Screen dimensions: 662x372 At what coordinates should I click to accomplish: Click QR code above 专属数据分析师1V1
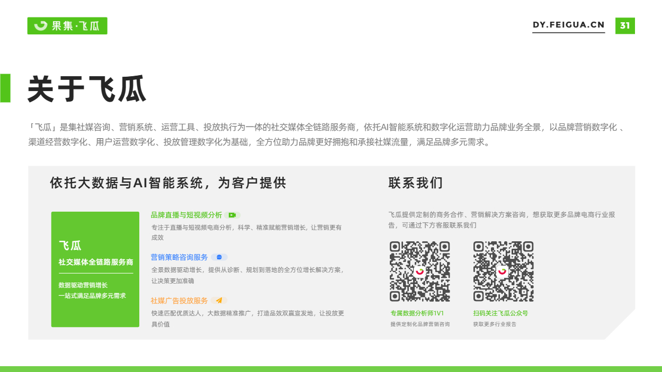(x=420, y=271)
